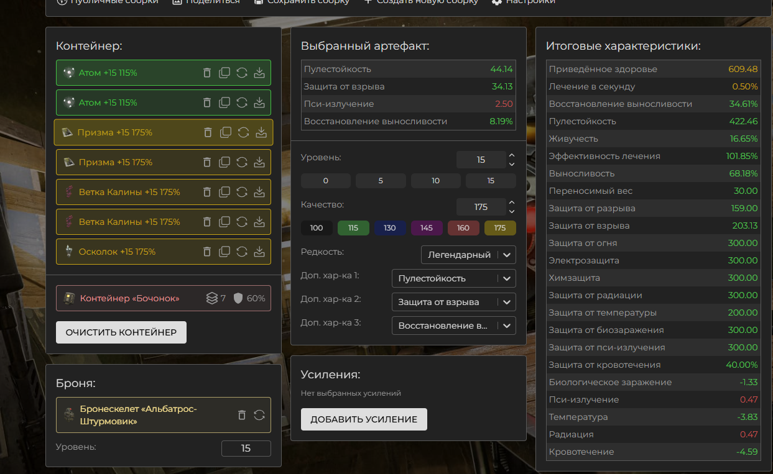Image resolution: width=773 pixels, height=474 pixels.
Task: Delete the lower Атом +15 115% artifact
Action: click(207, 103)
